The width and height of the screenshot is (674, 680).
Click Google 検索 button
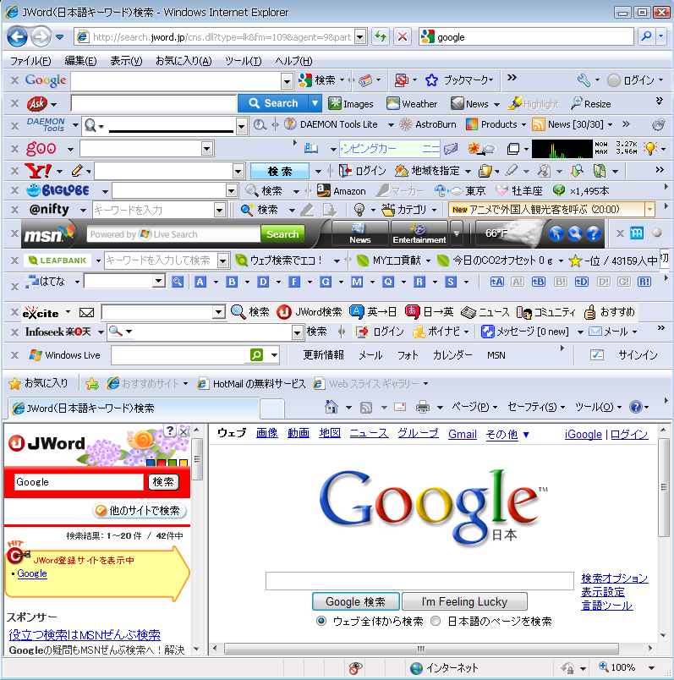click(356, 601)
